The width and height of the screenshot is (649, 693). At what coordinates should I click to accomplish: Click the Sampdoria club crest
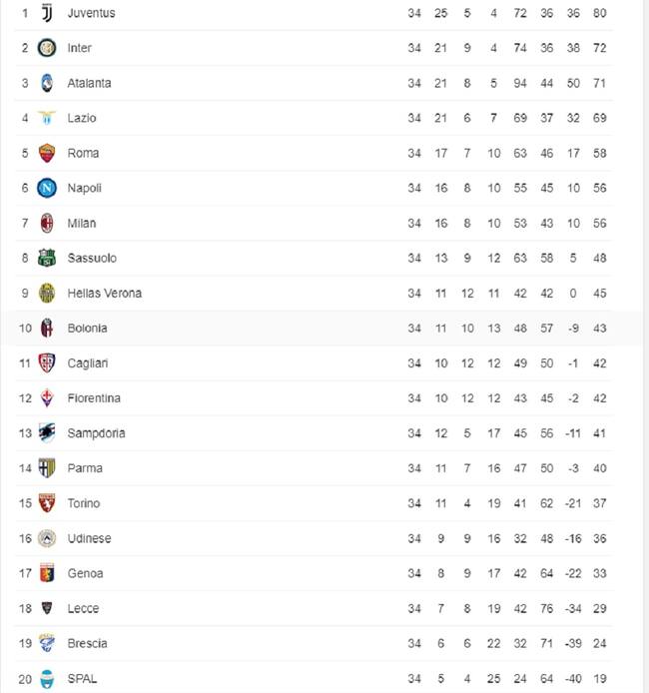coord(46,433)
